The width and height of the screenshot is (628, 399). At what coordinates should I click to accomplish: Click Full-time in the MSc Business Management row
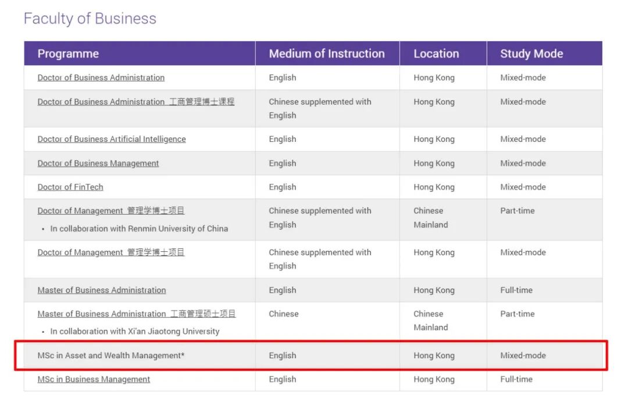pos(516,379)
